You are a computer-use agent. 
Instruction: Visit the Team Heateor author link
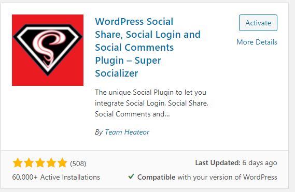[x=127, y=132]
